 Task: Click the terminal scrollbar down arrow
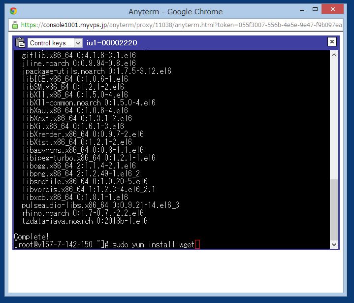click(x=334, y=244)
